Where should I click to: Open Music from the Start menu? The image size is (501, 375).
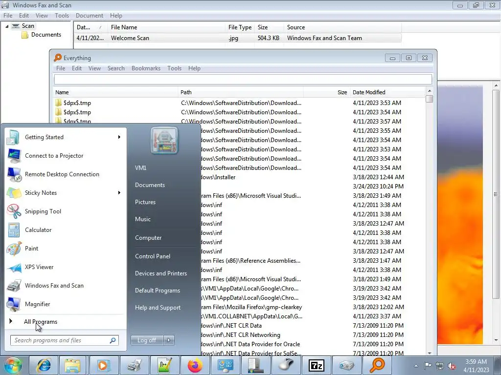tap(143, 219)
